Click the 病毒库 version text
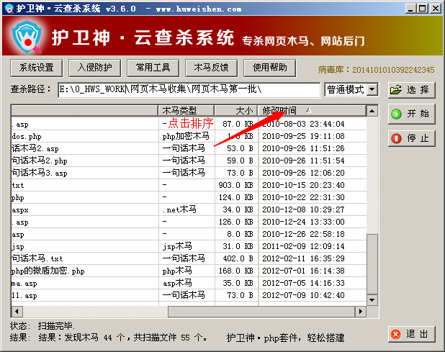Image resolution: width=445 pixels, height=352 pixels. pyautogui.click(x=377, y=70)
